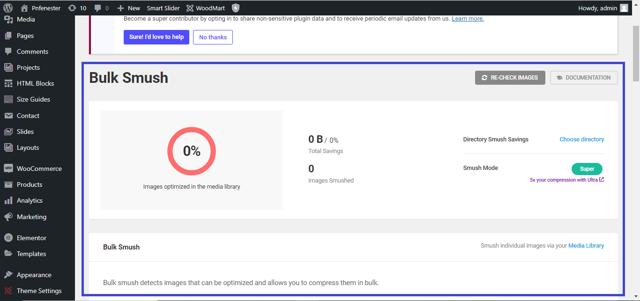
Task: Click the Re-check Images button
Action: 510,78
